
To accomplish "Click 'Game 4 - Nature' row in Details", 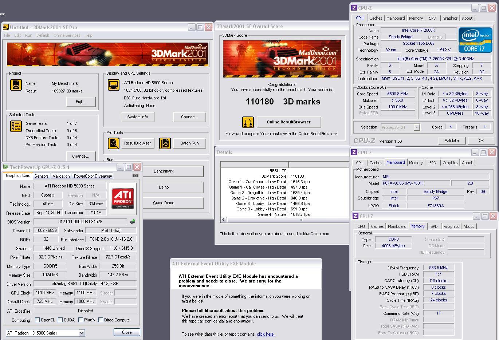I will point(285,214).
